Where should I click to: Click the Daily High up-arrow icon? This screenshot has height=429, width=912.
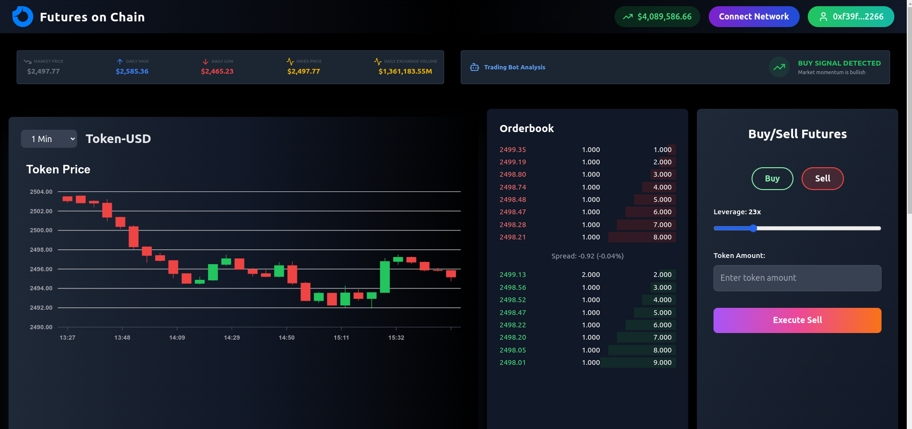120,61
